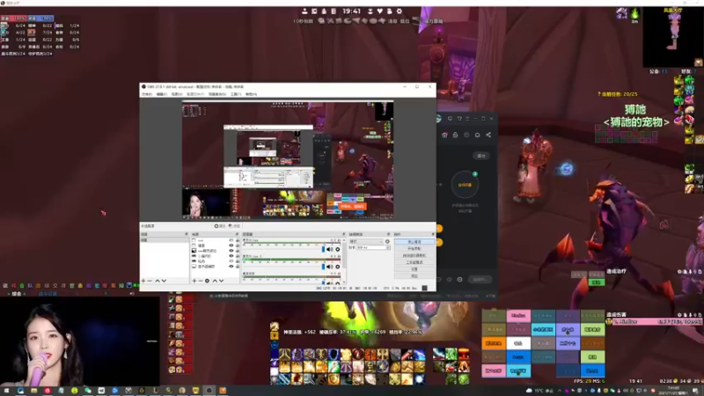Toggle visibility of the top source
This screenshot has height=396, width=704.
tap(231, 240)
